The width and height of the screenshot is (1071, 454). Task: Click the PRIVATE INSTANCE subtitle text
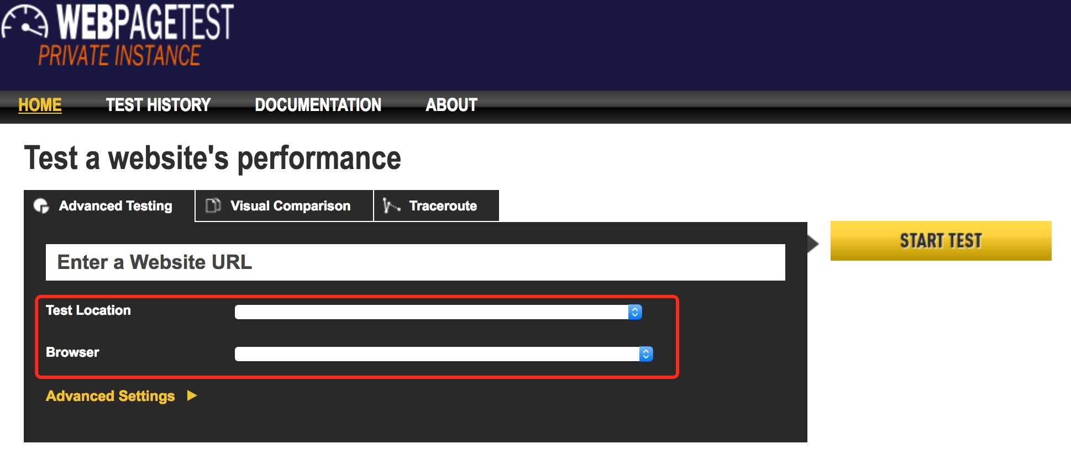[119, 56]
